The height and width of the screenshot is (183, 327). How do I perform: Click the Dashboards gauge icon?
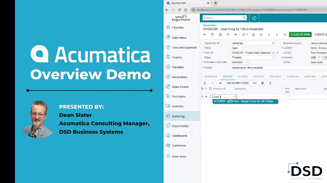click(x=168, y=135)
